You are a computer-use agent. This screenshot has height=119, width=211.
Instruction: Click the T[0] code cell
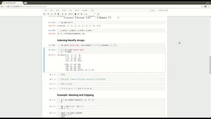pos(111,75)
